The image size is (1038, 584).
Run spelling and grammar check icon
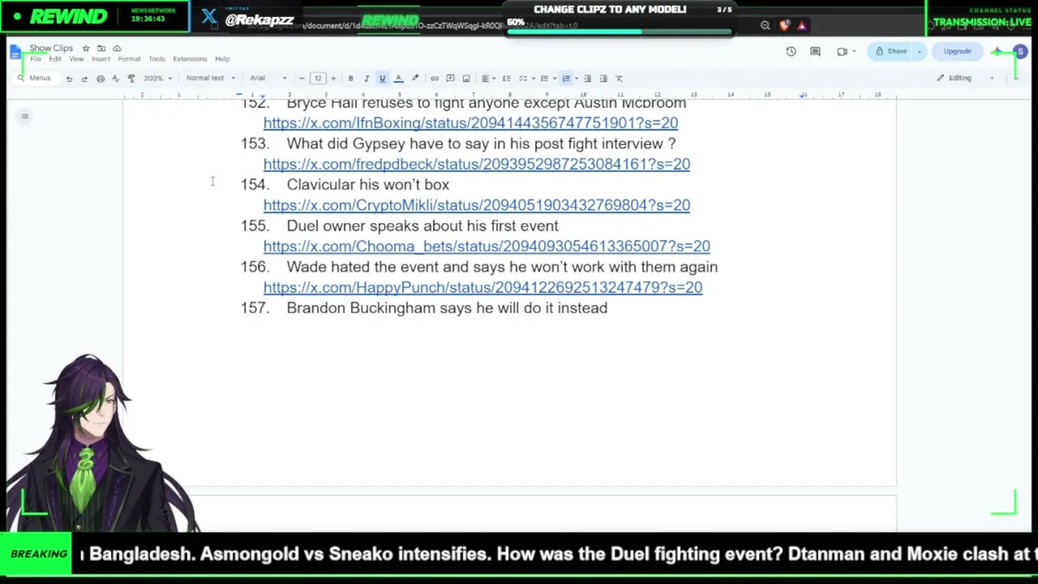coord(115,79)
